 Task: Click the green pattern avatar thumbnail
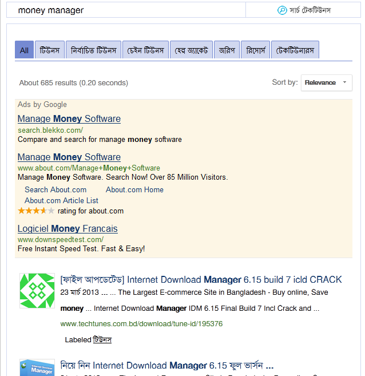point(37,291)
